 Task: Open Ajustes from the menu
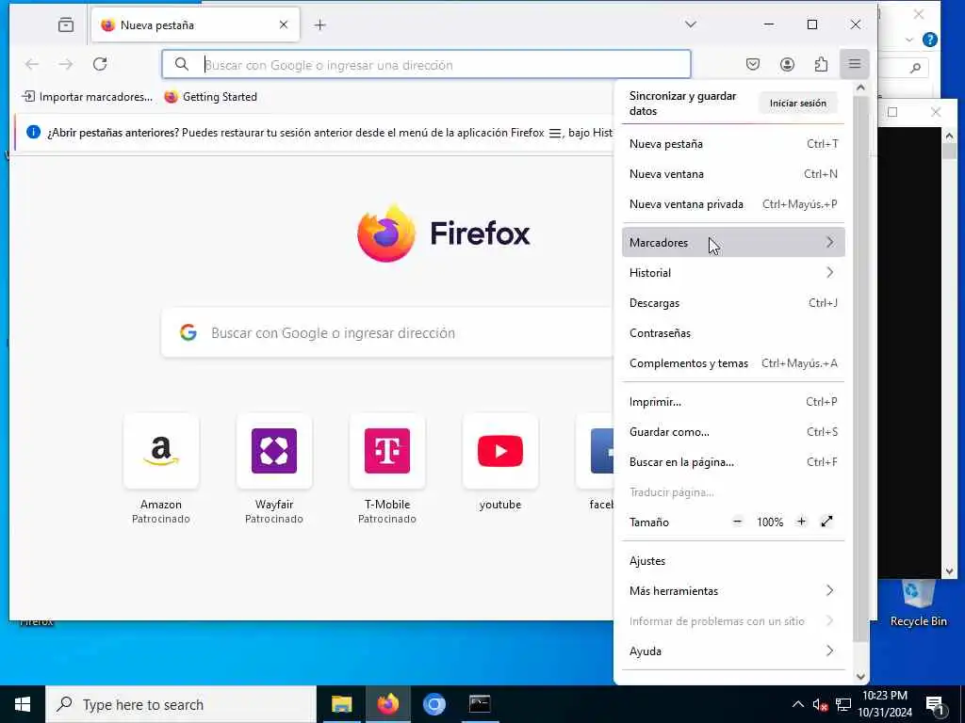[733, 561]
